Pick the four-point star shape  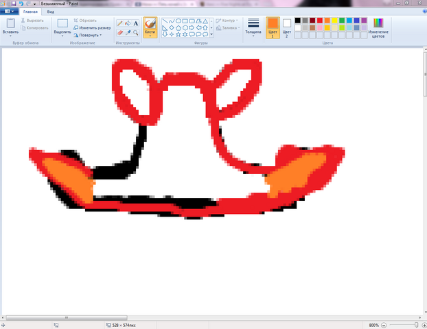tap(172, 34)
